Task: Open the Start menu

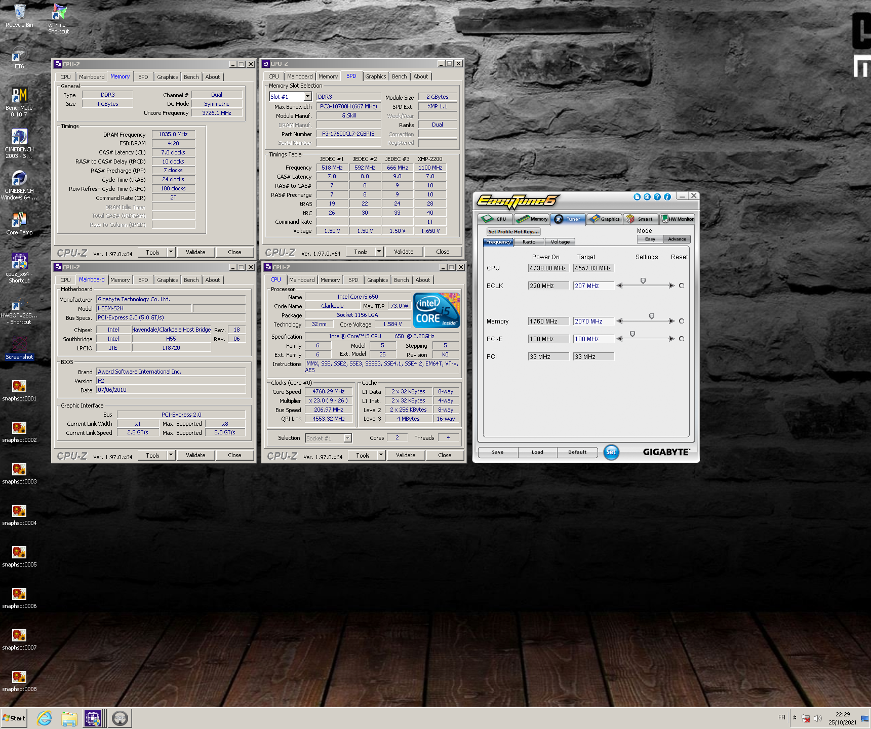Action: click(14, 718)
